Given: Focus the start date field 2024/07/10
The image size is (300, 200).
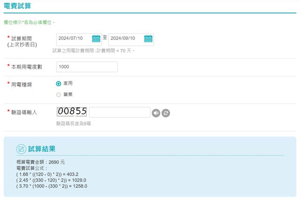Looking at the screenshot, I should (x=73, y=39).
